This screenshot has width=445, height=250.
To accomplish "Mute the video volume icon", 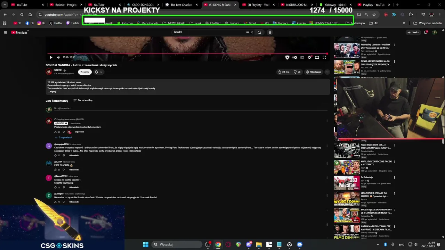I will tap(58, 57).
